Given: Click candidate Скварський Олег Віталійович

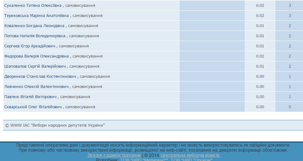Looking at the screenshot, I should coord(33,107).
